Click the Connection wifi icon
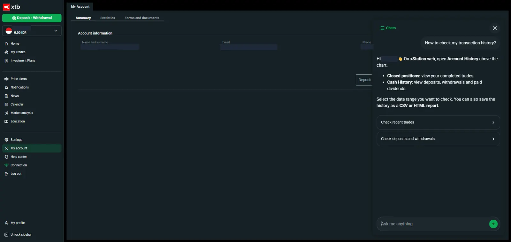The height and width of the screenshot is (242, 511). [x=6, y=165]
